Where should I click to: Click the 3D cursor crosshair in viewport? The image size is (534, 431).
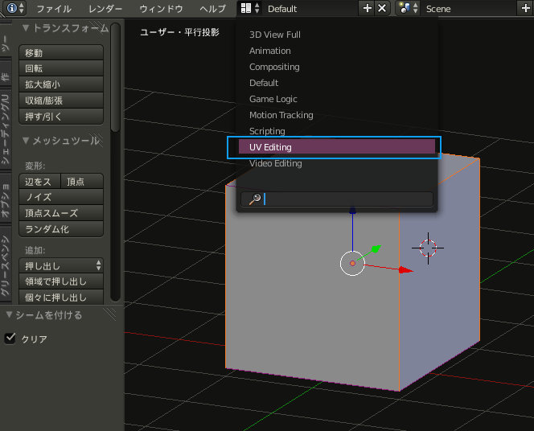(x=428, y=248)
